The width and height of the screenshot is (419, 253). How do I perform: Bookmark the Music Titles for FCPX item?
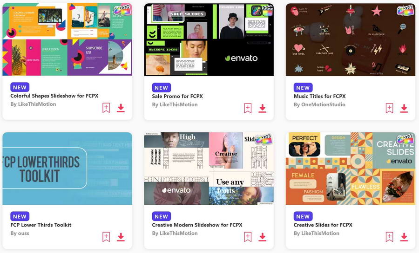(x=389, y=108)
